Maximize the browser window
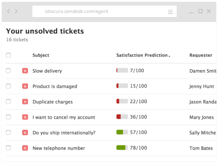 (x=200, y=11)
